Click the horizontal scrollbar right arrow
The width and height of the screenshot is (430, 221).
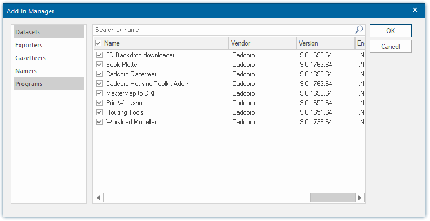(360, 197)
